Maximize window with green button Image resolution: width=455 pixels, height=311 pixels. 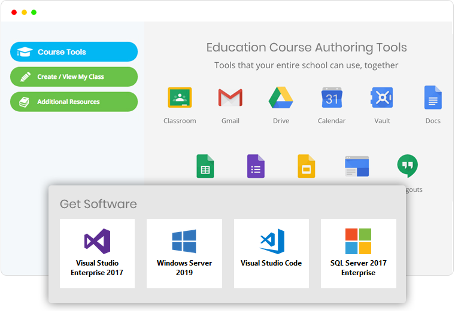(x=34, y=12)
